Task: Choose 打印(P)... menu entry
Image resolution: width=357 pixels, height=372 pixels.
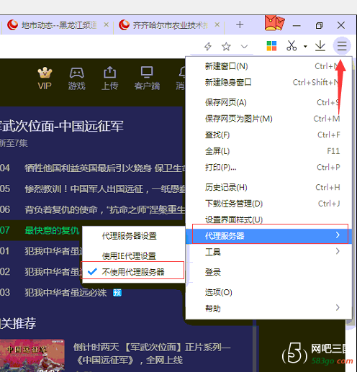Action: pos(269,167)
